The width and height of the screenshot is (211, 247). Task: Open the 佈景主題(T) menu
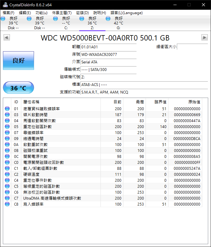(x=62, y=13)
